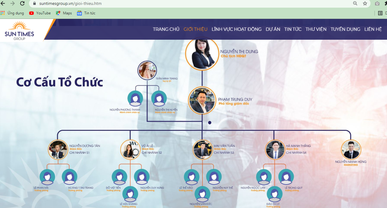
Task: Click the browser reload button
Action: pyautogui.click(x=22, y=3)
